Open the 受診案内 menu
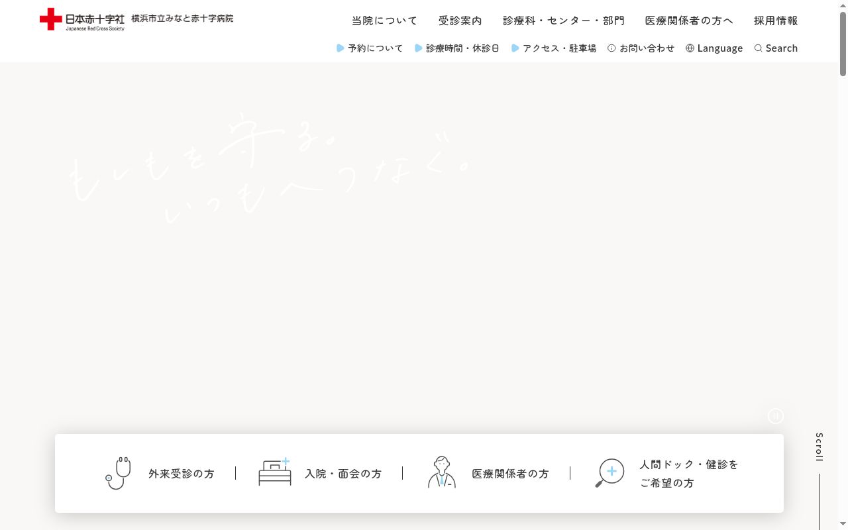The width and height of the screenshot is (848, 530). tap(460, 21)
